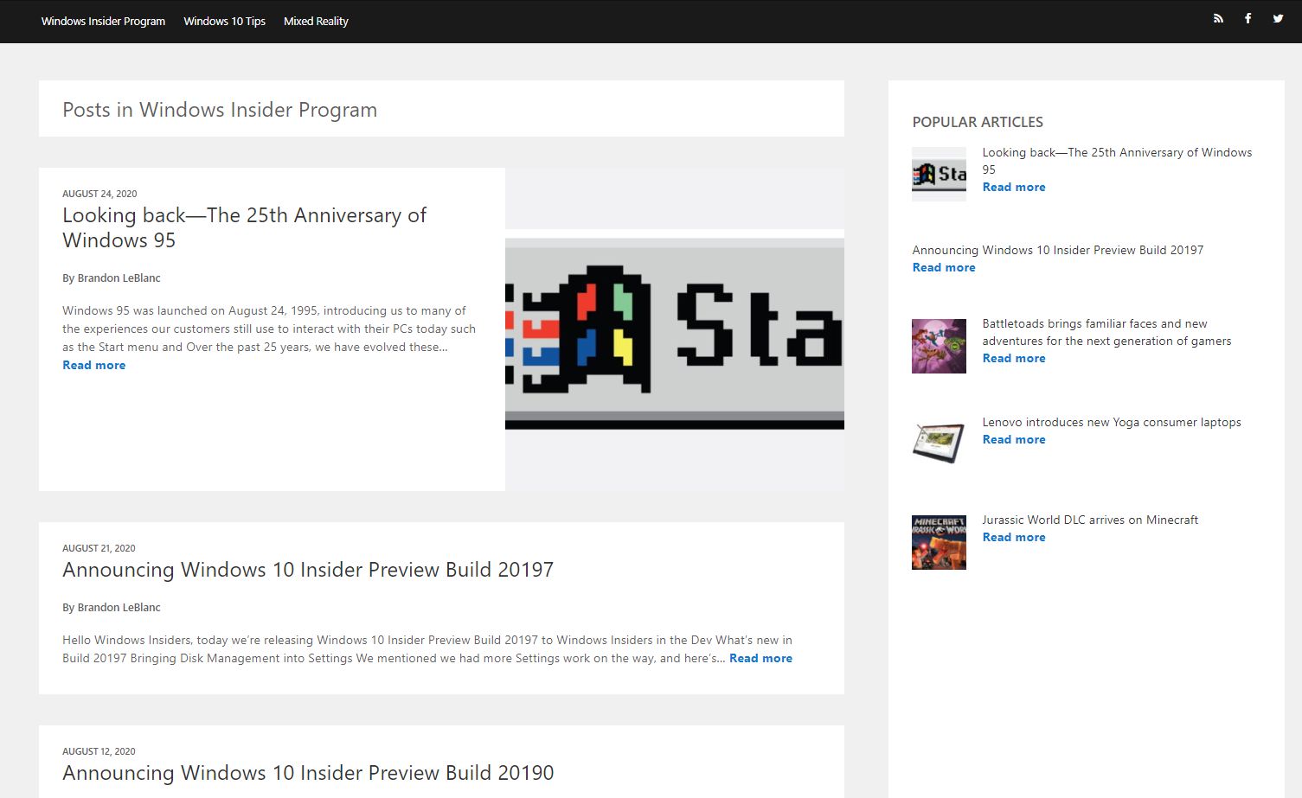The image size is (1302, 798).
Task: Open Jurassic World DLC Minecraft article title
Action: pyautogui.click(x=1090, y=520)
